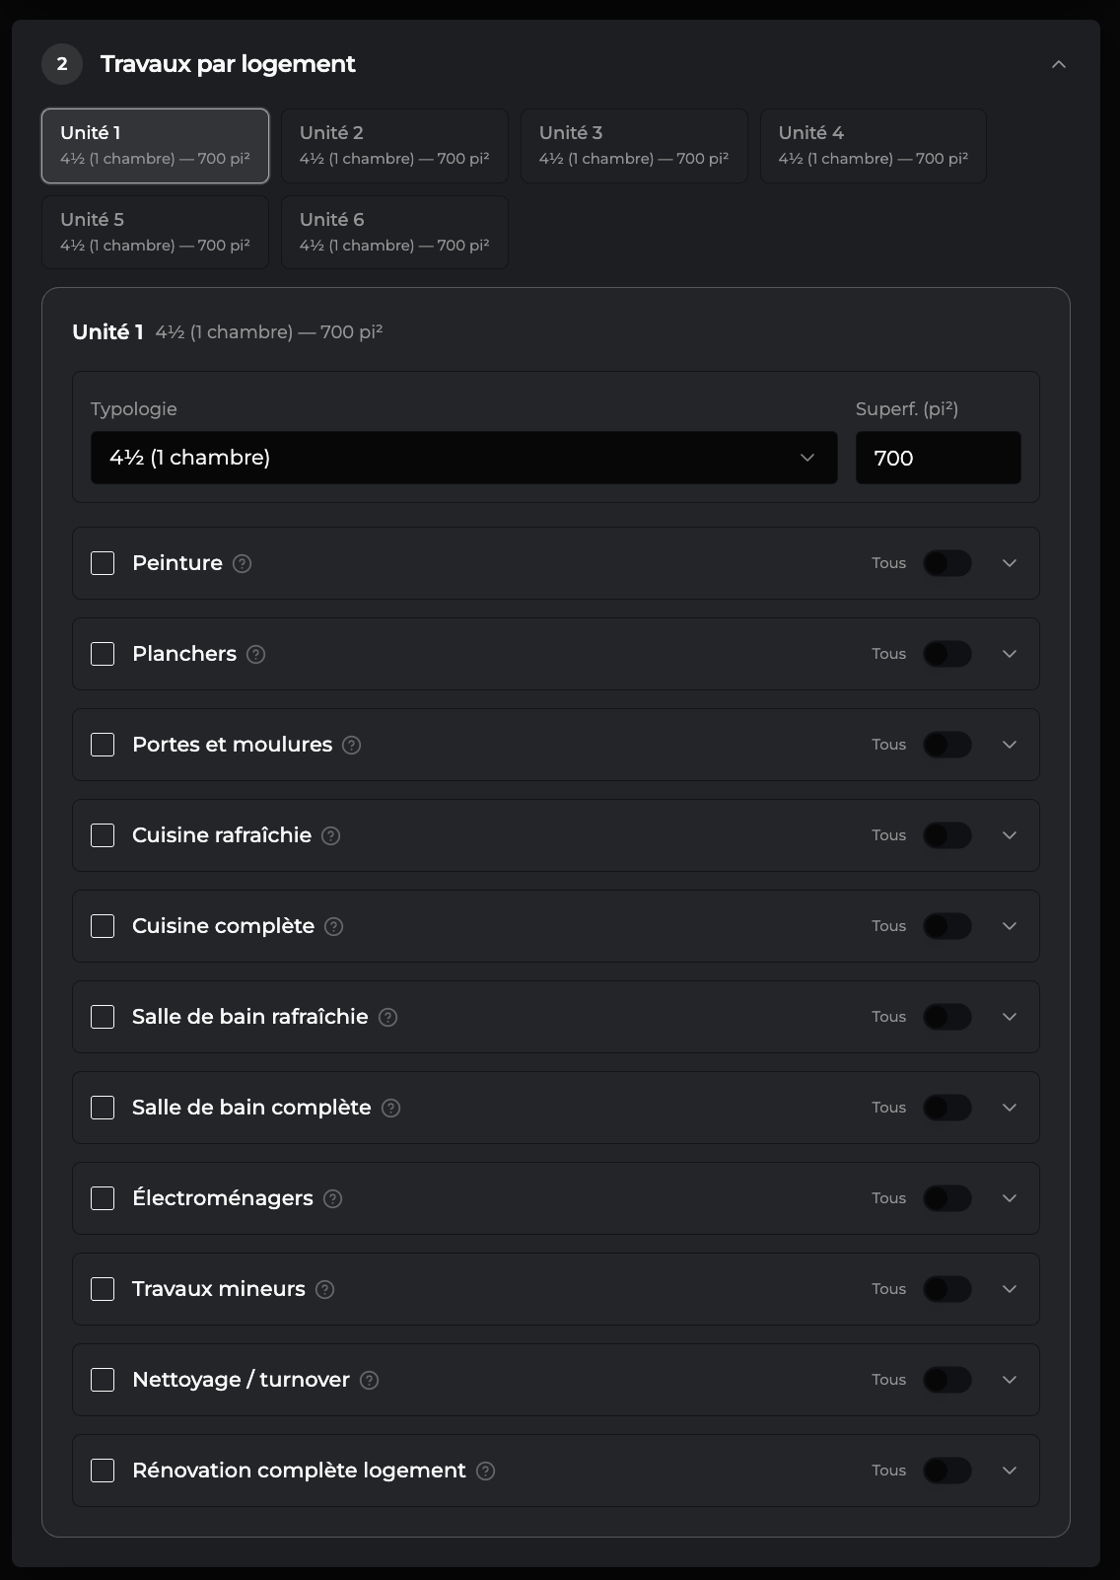1120x1580 pixels.
Task: Open the help icon beside Peinture
Action: pos(242,563)
